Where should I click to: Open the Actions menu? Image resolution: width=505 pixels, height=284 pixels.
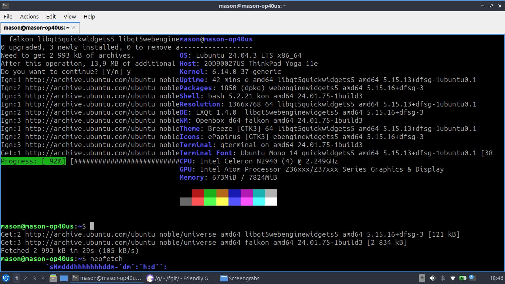(29, 17)
